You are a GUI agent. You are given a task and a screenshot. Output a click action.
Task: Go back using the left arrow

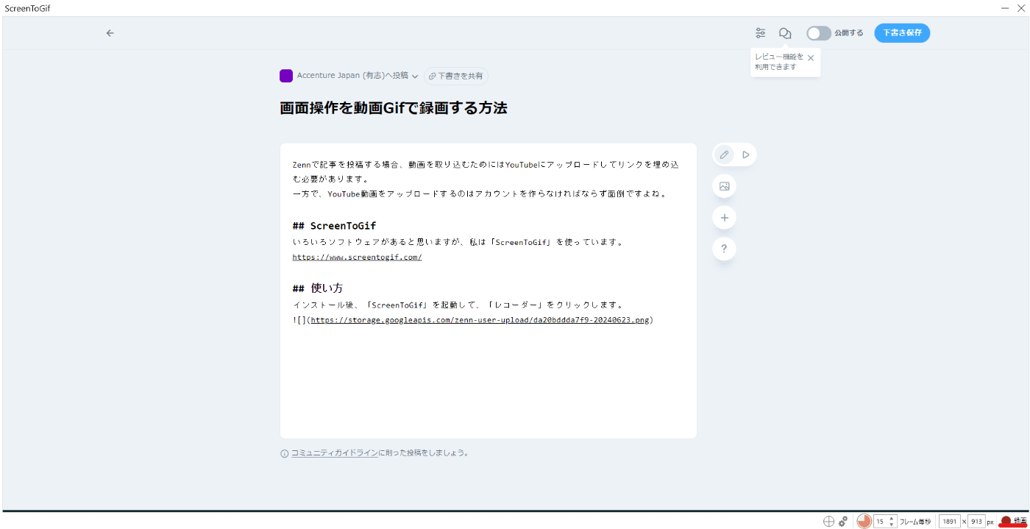pyautogui.click(x=110, y=33)
